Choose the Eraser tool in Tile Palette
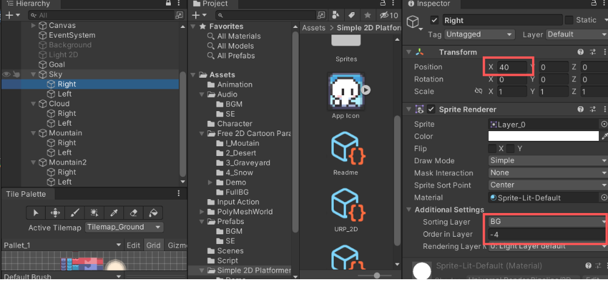The height and width of the screenshot is (295, 608). click(x=134, y=212)
